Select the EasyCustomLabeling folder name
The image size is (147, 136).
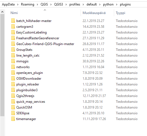pos(32,32)
